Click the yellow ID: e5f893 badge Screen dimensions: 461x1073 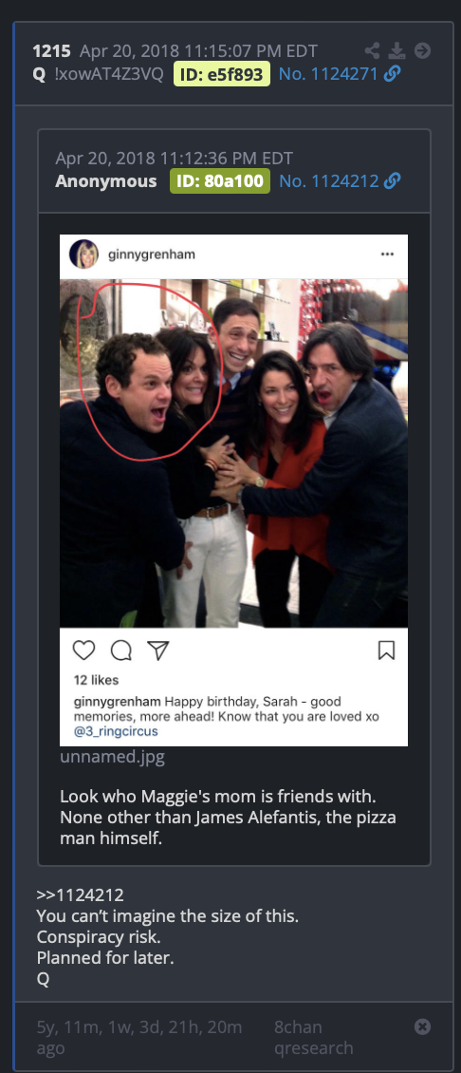point(222,74)
